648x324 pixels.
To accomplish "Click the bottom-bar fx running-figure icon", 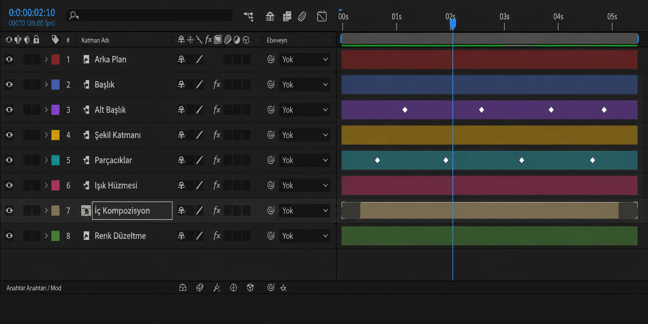I will [217, 288].
